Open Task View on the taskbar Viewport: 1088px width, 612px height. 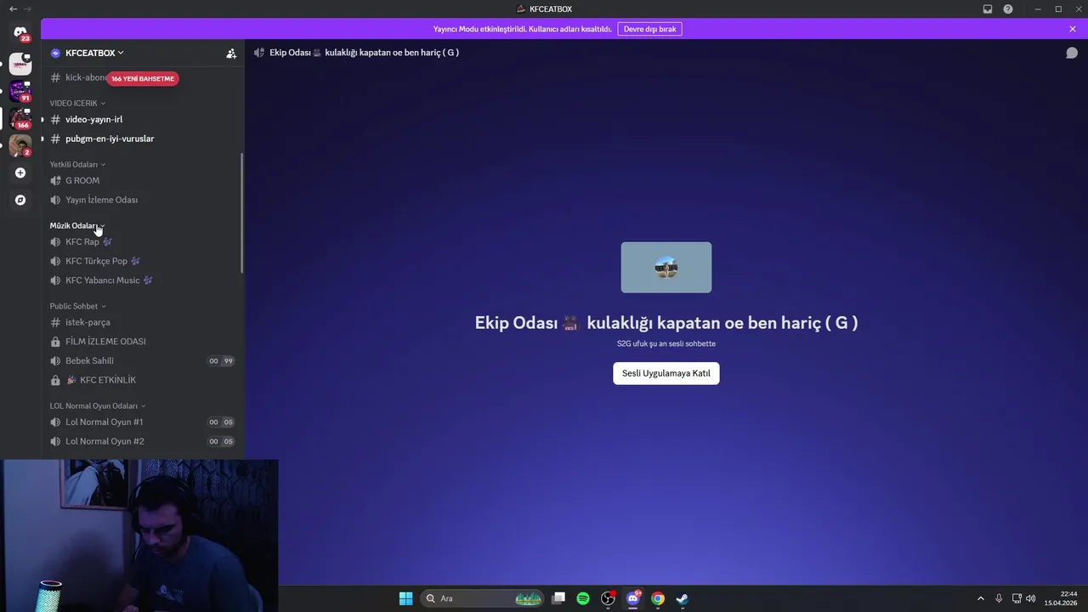(558, 598)
